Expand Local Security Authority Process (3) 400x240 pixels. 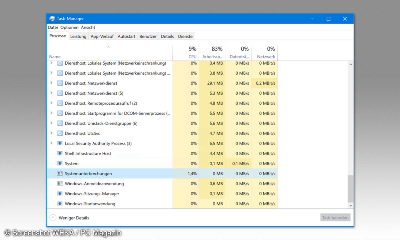(x=51, y=143)
